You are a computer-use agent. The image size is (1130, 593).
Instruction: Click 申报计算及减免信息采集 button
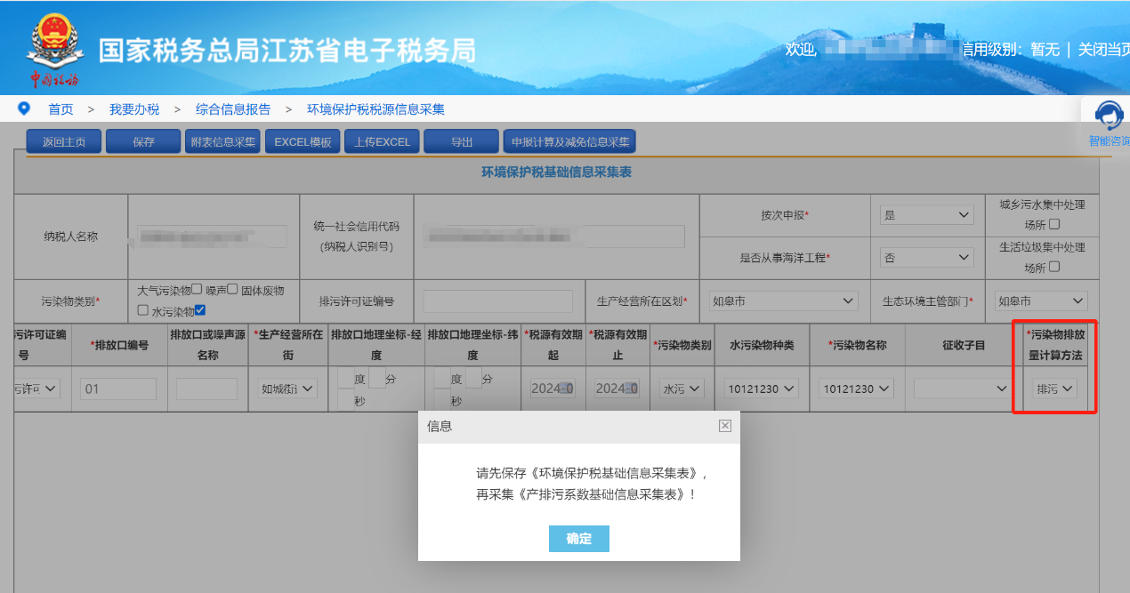point(570,142)
